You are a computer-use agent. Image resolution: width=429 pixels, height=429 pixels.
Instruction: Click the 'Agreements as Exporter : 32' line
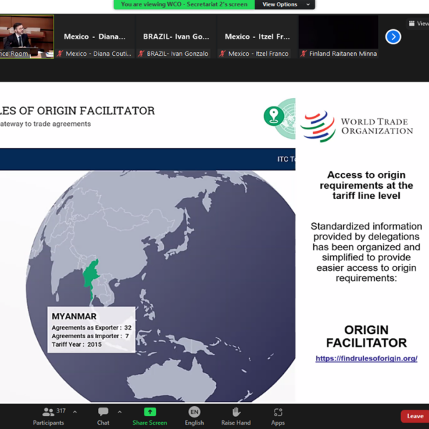click(x=92, y=327)
